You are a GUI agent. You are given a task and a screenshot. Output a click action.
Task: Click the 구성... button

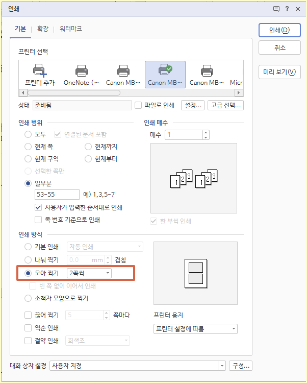241,366
